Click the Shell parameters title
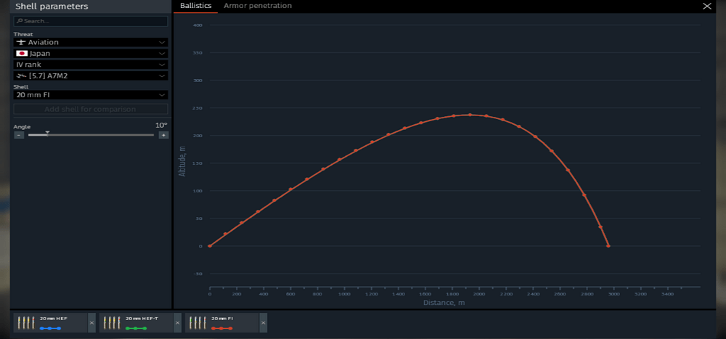The height and width of the screenshot is (339, 726). click(x=52, y=7)
